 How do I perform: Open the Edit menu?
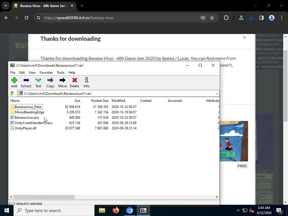[x=22, y=73]
